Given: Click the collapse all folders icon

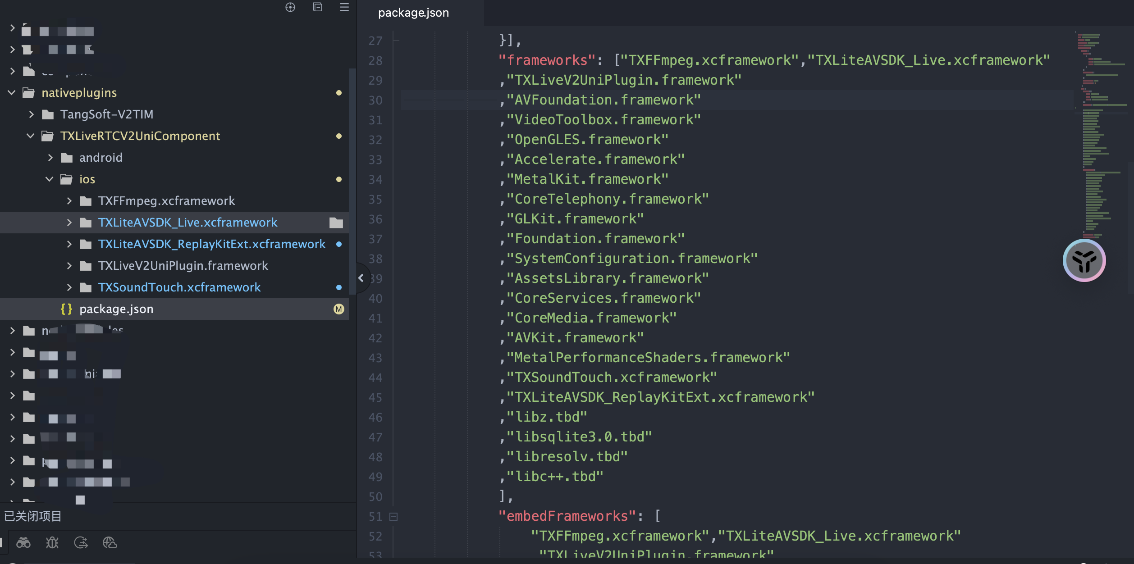Looking at the screenshot, I should click(x=318, y=7).
